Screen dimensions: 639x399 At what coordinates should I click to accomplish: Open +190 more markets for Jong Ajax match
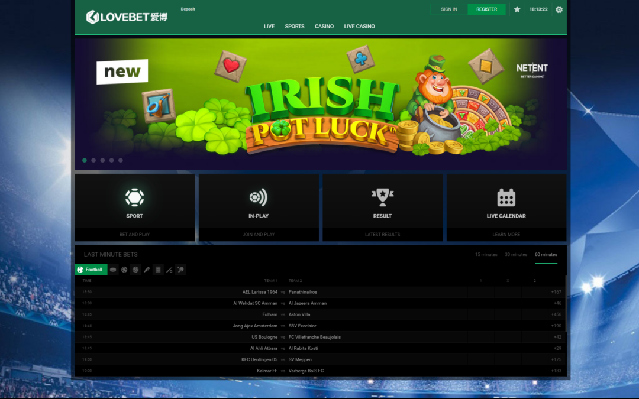[556, 326]
